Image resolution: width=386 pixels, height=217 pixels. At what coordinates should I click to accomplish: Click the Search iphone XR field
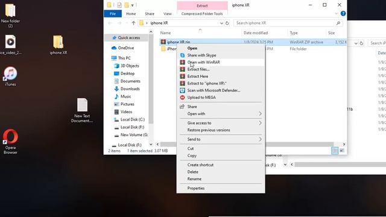coord(288,23)
